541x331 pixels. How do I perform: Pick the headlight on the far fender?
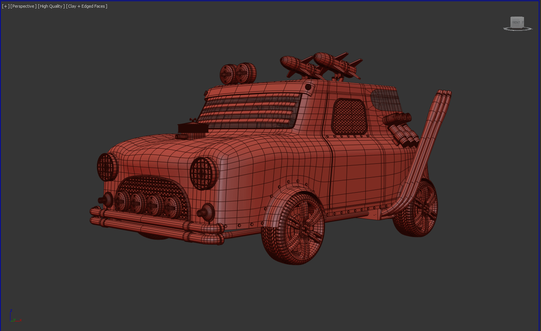tap(107, 167)
